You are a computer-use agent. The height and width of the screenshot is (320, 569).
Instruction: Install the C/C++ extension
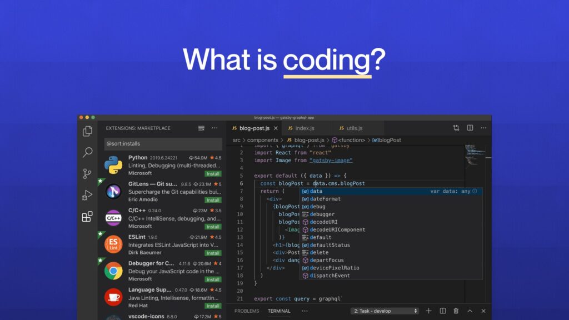click(x=213, y=227)
